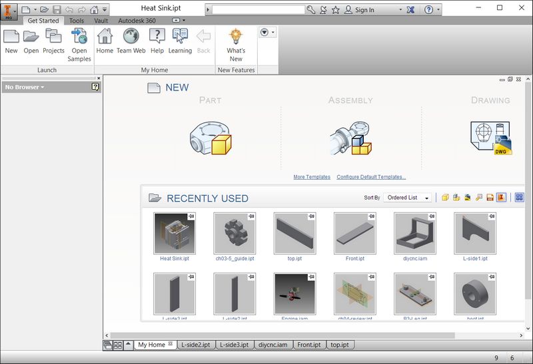533x364 pixels.
Task: Toggle the unsaved files filter in Recently Used
Action: [x=490, y=197]
